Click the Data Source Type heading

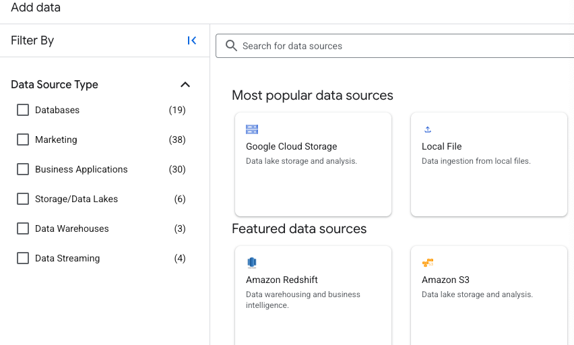point(55,85)
